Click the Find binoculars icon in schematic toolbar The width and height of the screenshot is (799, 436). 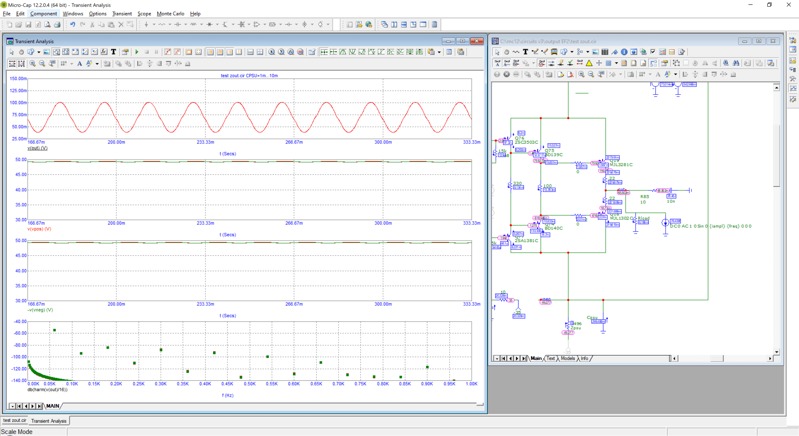[x=736, y=63]
